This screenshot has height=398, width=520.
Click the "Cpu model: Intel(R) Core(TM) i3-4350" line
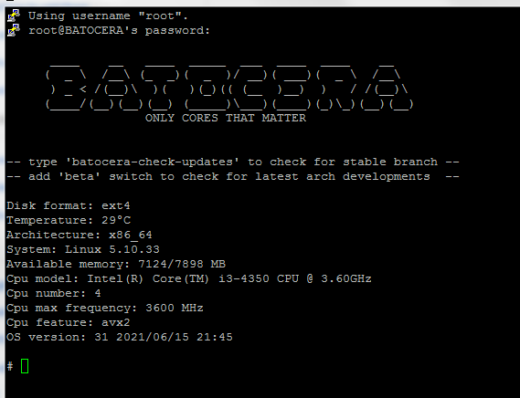(x=189, y=278)
